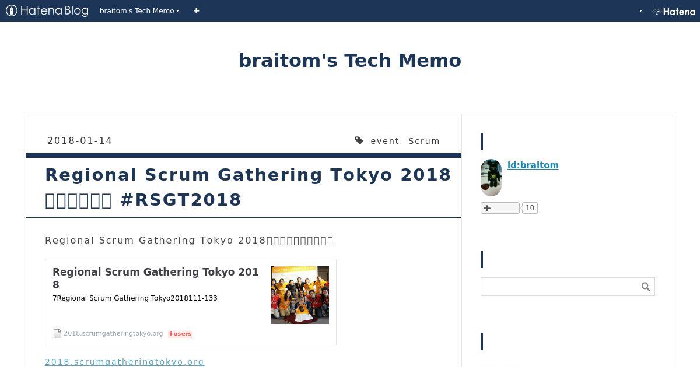Expand the braitom's Tech Memo dropdown
This screenshot has width=700, height=367.
point(139,10)
